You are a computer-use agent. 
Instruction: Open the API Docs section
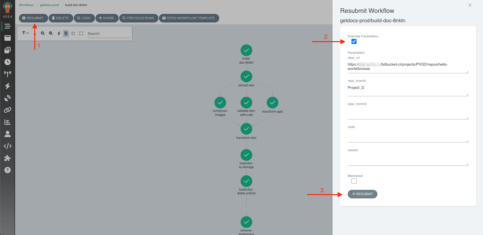[8, 146]
